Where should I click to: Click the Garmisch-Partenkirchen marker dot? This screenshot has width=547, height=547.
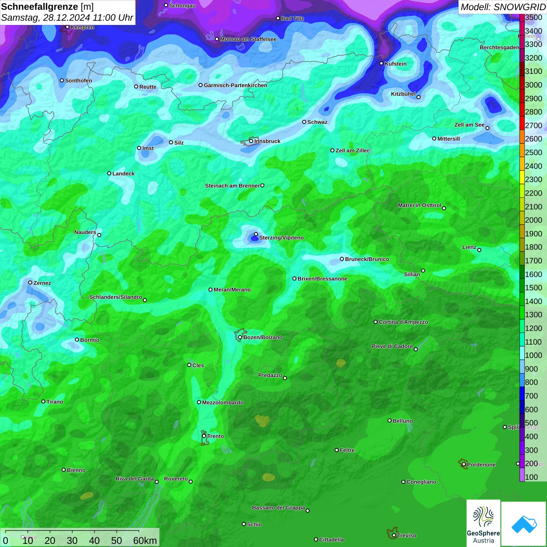[x=200, y=85]
